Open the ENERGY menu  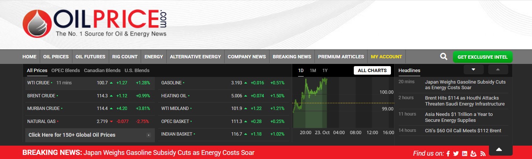point(154,56)
